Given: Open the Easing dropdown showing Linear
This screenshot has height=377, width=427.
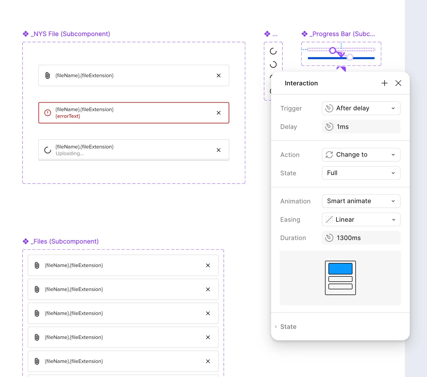Looking at the screenshot, I should click(x=361, y=219).
